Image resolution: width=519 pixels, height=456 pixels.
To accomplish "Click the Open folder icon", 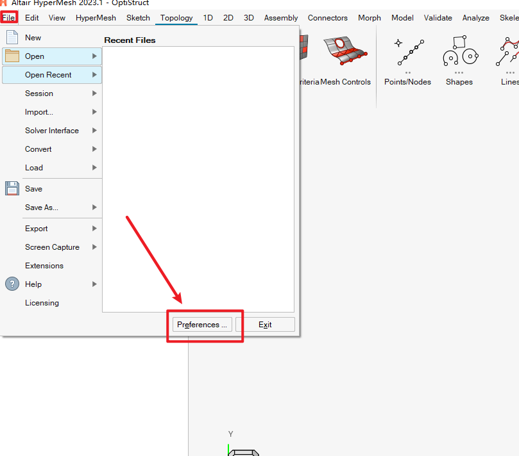I will point(12,56).
